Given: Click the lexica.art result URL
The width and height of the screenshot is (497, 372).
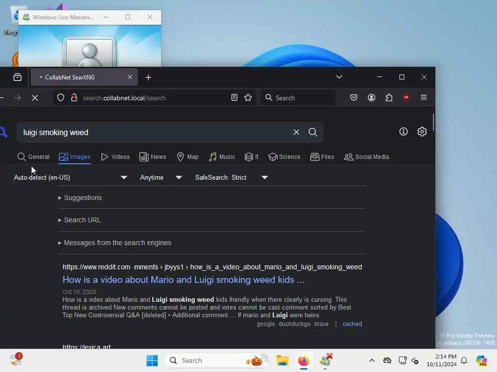Looking at the screenshot, I should coord(86,346).
